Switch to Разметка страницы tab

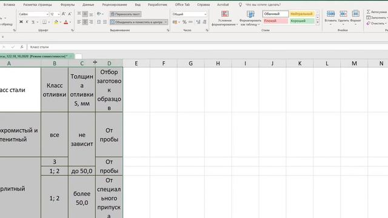click(38, 5)
